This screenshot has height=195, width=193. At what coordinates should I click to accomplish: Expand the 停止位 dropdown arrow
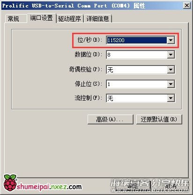(171, 84)
